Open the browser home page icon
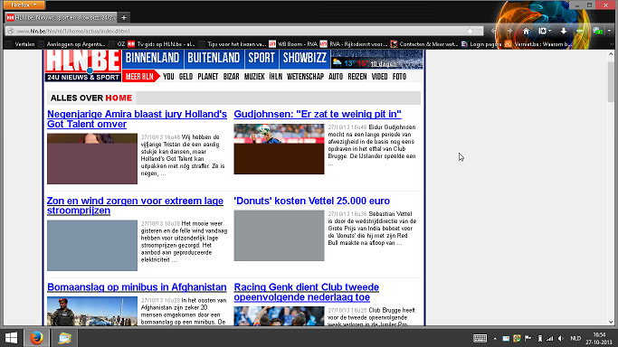Viewport: 618px width, 347px height. (x=526, y=31)
